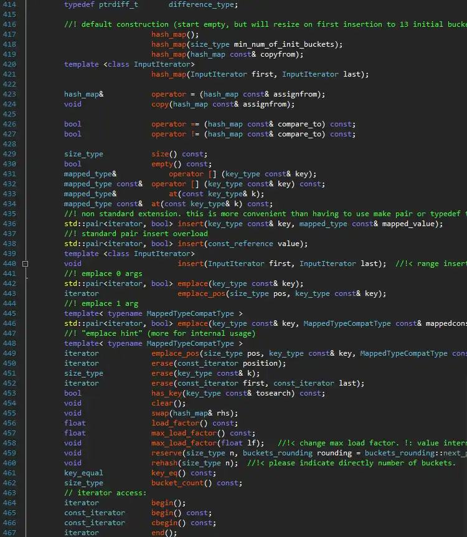Click the 'hash_map()' default constructor on line 417

click(173, 34)
